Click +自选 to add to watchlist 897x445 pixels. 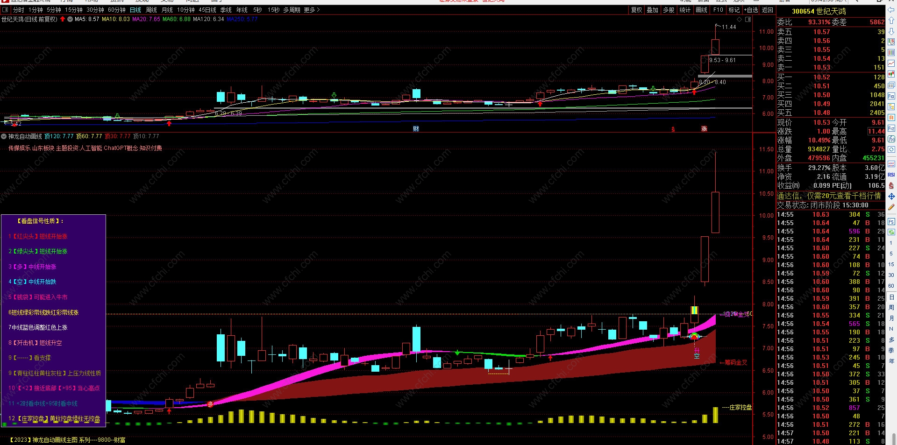coord(751,10)
